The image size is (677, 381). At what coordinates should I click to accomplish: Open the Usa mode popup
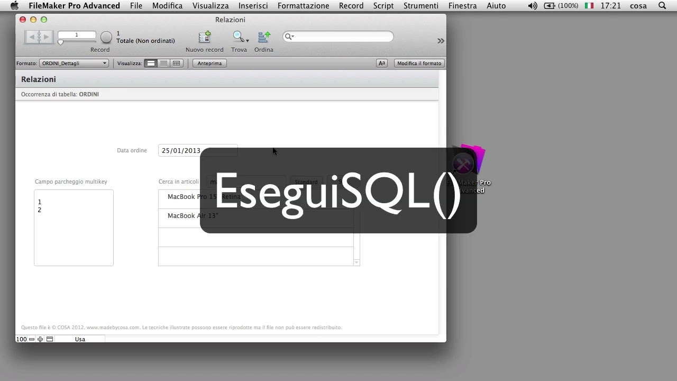[x=80, y=339]
